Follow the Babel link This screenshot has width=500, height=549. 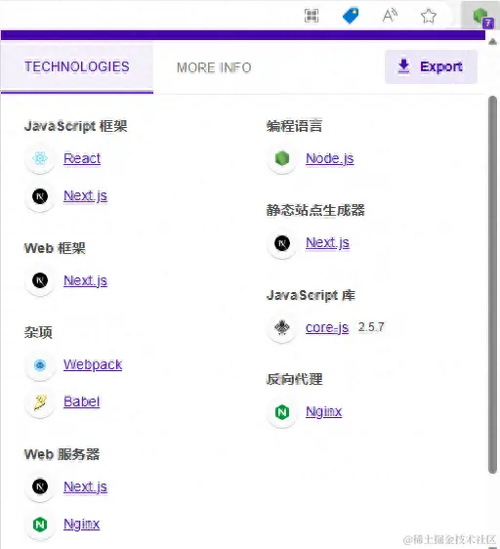[x=82, y=401]
